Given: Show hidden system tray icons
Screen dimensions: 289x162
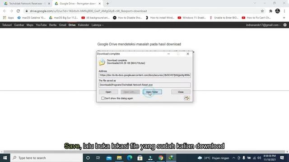Looking at the screenshot, I should (234, 158).
